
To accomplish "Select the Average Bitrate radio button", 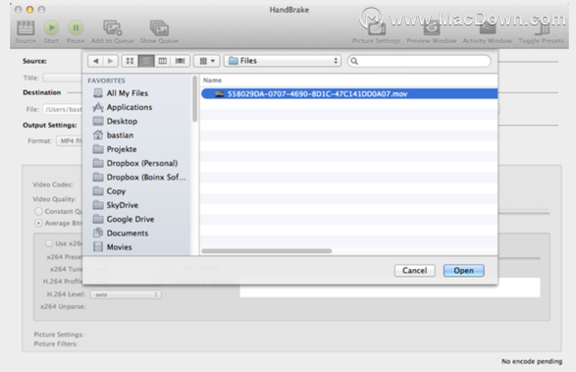I will (x=38, y=223).
